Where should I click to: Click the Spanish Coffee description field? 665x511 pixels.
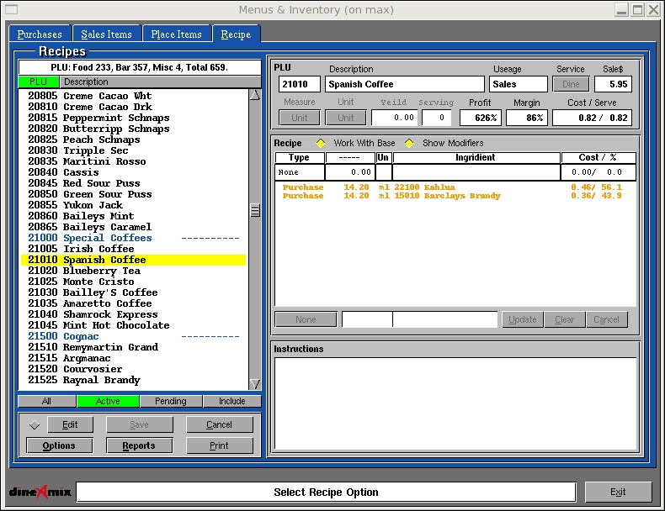[405, 84]
